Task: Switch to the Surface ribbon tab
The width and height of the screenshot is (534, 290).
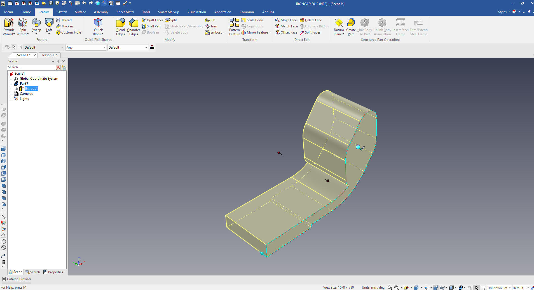Action: pyautogui.click(x=80, y=12)
